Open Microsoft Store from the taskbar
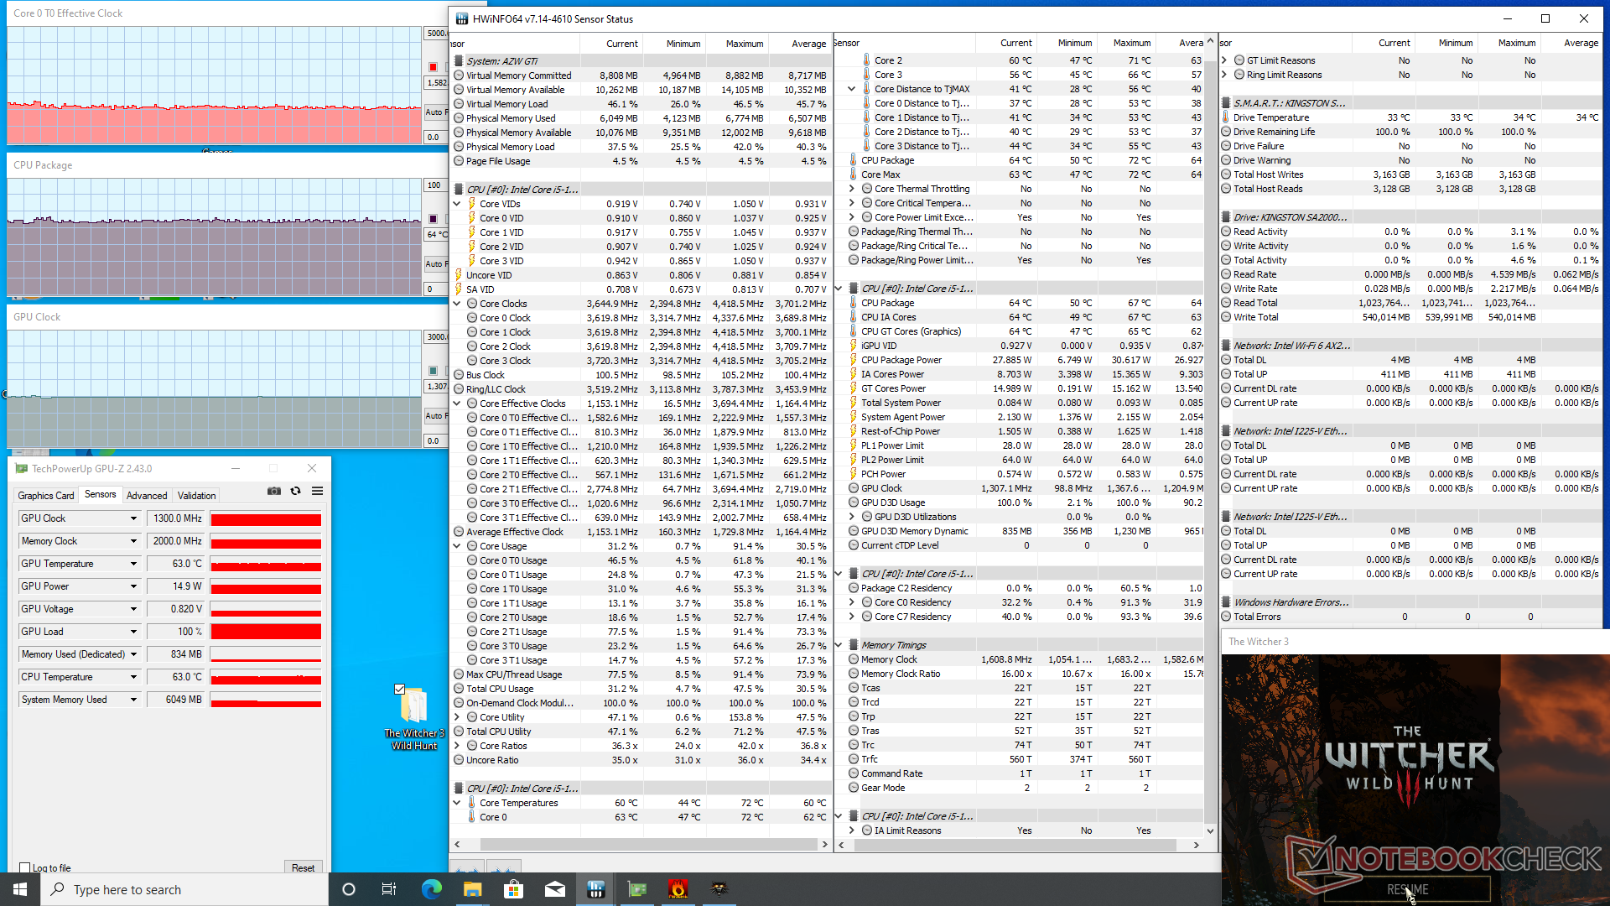Viewport: 1610px width, 906px height. pyautogui.click(x=513, y=889)
